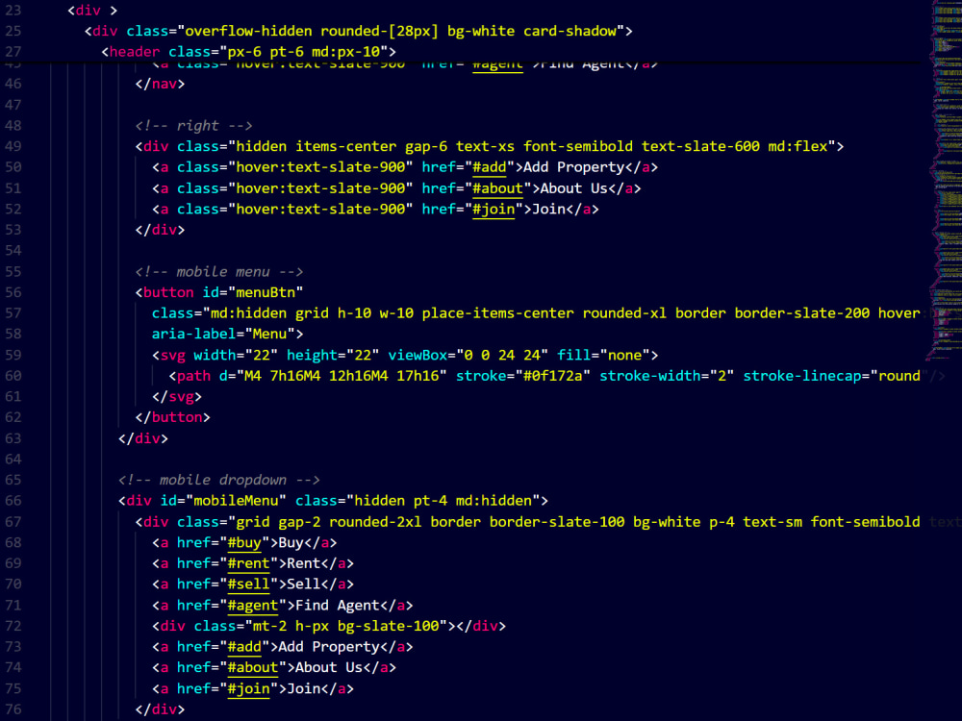Click the path d "M4 7h16M4 12h16M4 17h16" value
962x721 pixels.
342,376
